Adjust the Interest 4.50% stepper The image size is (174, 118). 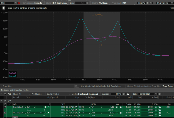pyautogui.click(x=124, y=94)
